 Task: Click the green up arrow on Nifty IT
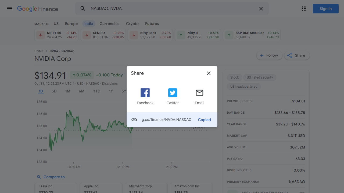click(x=181, y=35)
